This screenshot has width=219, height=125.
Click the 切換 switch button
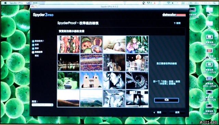click(167, 100)
